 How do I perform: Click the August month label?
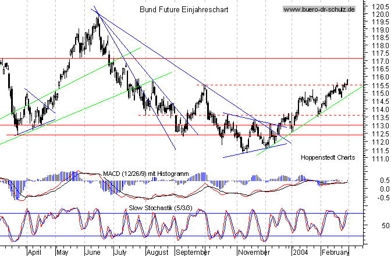tap(157, 252)
